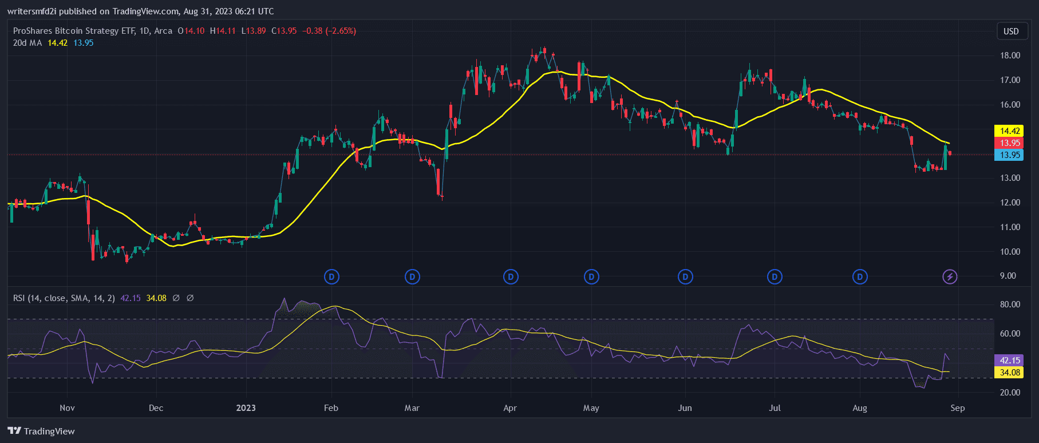Click the yellow 14.42 MA price label
Screen dimensions: 1039x443
coord(1010,131)
